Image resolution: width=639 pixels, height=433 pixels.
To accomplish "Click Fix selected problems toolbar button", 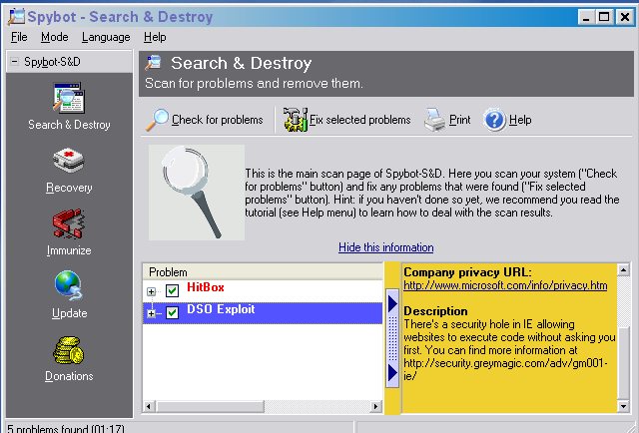I will [x=296, y=120].
